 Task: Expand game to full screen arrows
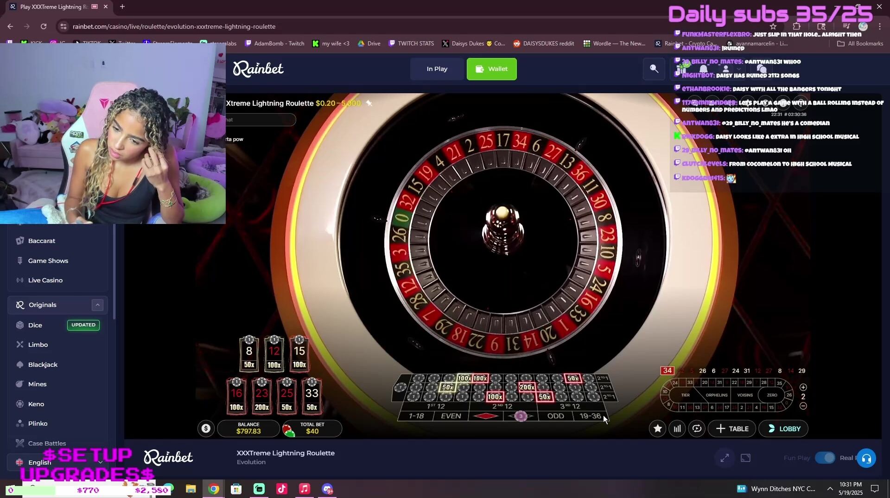coord(725,458)
